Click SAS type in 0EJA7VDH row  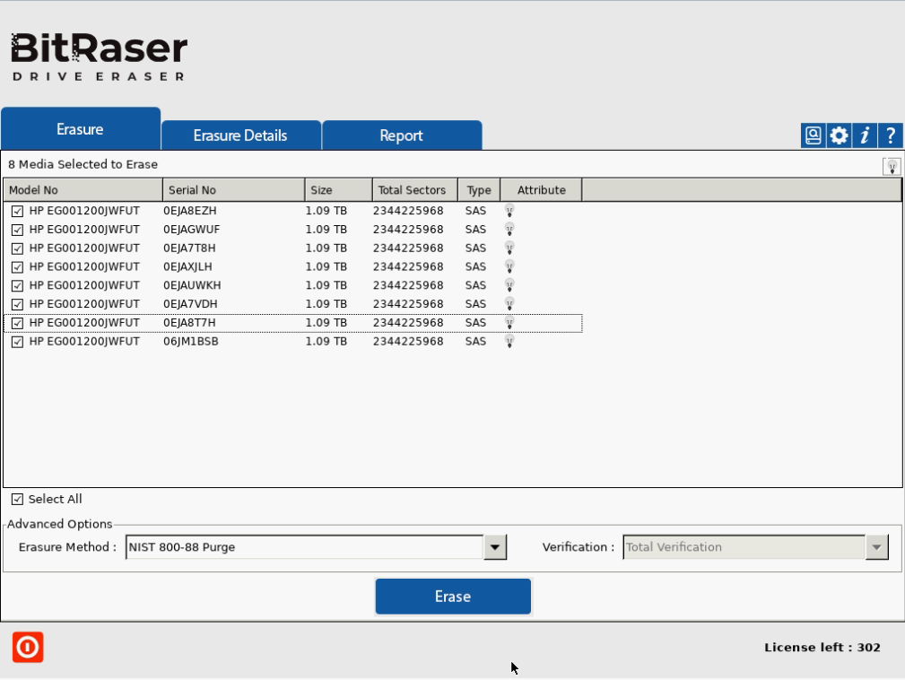475,303
